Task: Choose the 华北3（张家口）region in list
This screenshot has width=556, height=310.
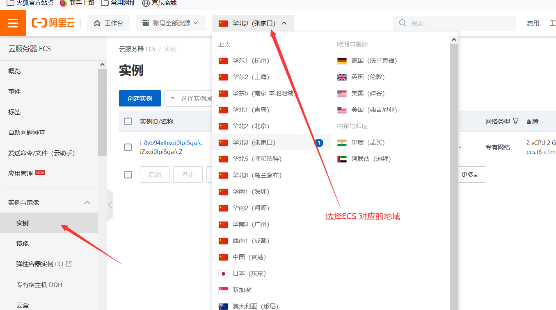Action: (271, 143)
